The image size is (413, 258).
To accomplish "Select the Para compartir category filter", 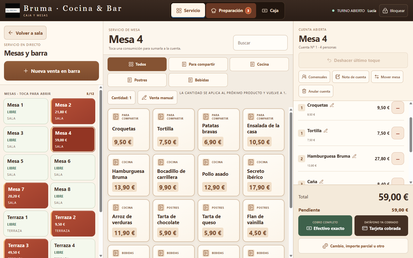I will click(198, 64).
